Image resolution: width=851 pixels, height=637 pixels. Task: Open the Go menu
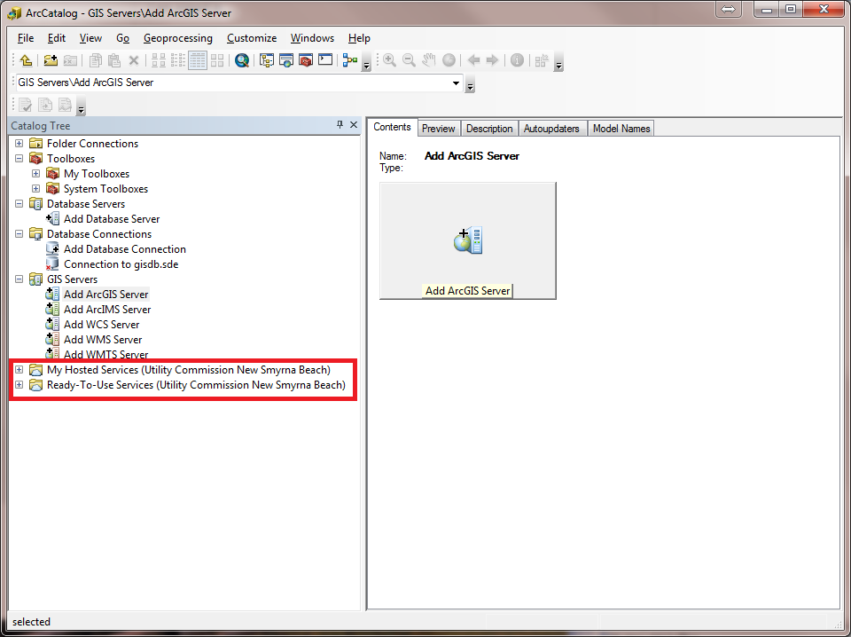[x=122, y=38]
